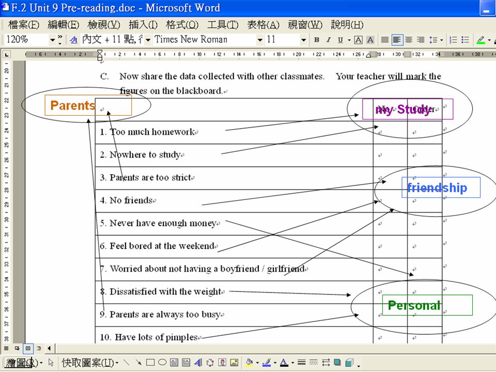Switch to Print Layout view
This screenshot has width=496, height=372.
coord(28,348)
